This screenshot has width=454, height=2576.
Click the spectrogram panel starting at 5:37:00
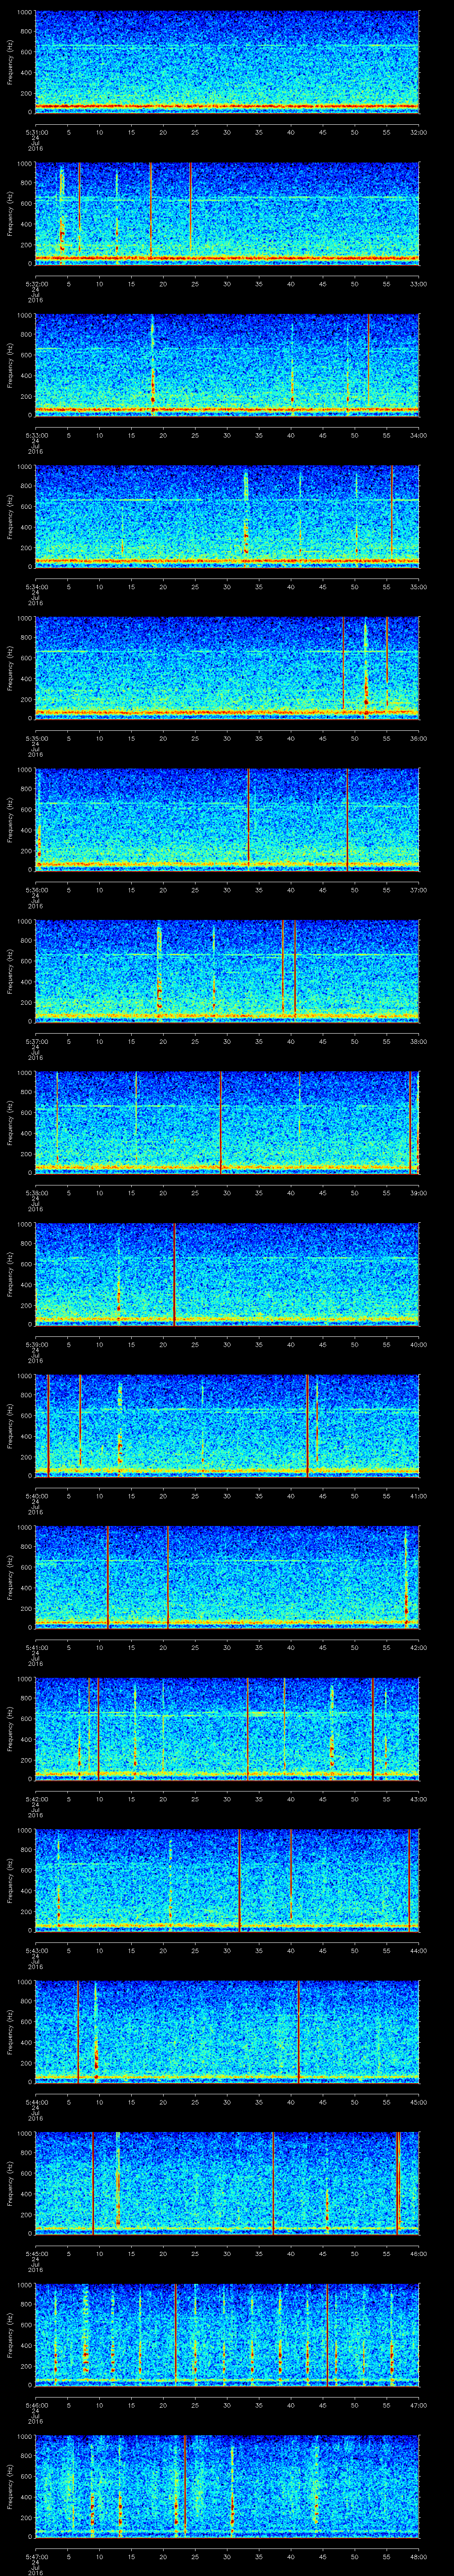pos(227,970)
